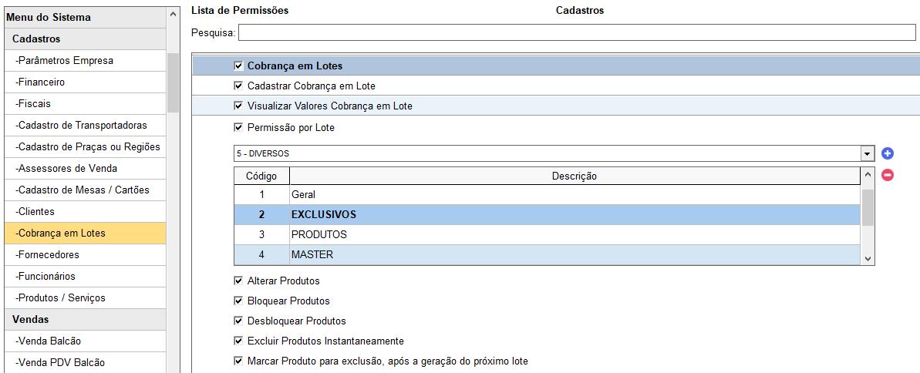
Task: Click the menu sidebar scroll-up arrow
Action: (x=173, y=14)
